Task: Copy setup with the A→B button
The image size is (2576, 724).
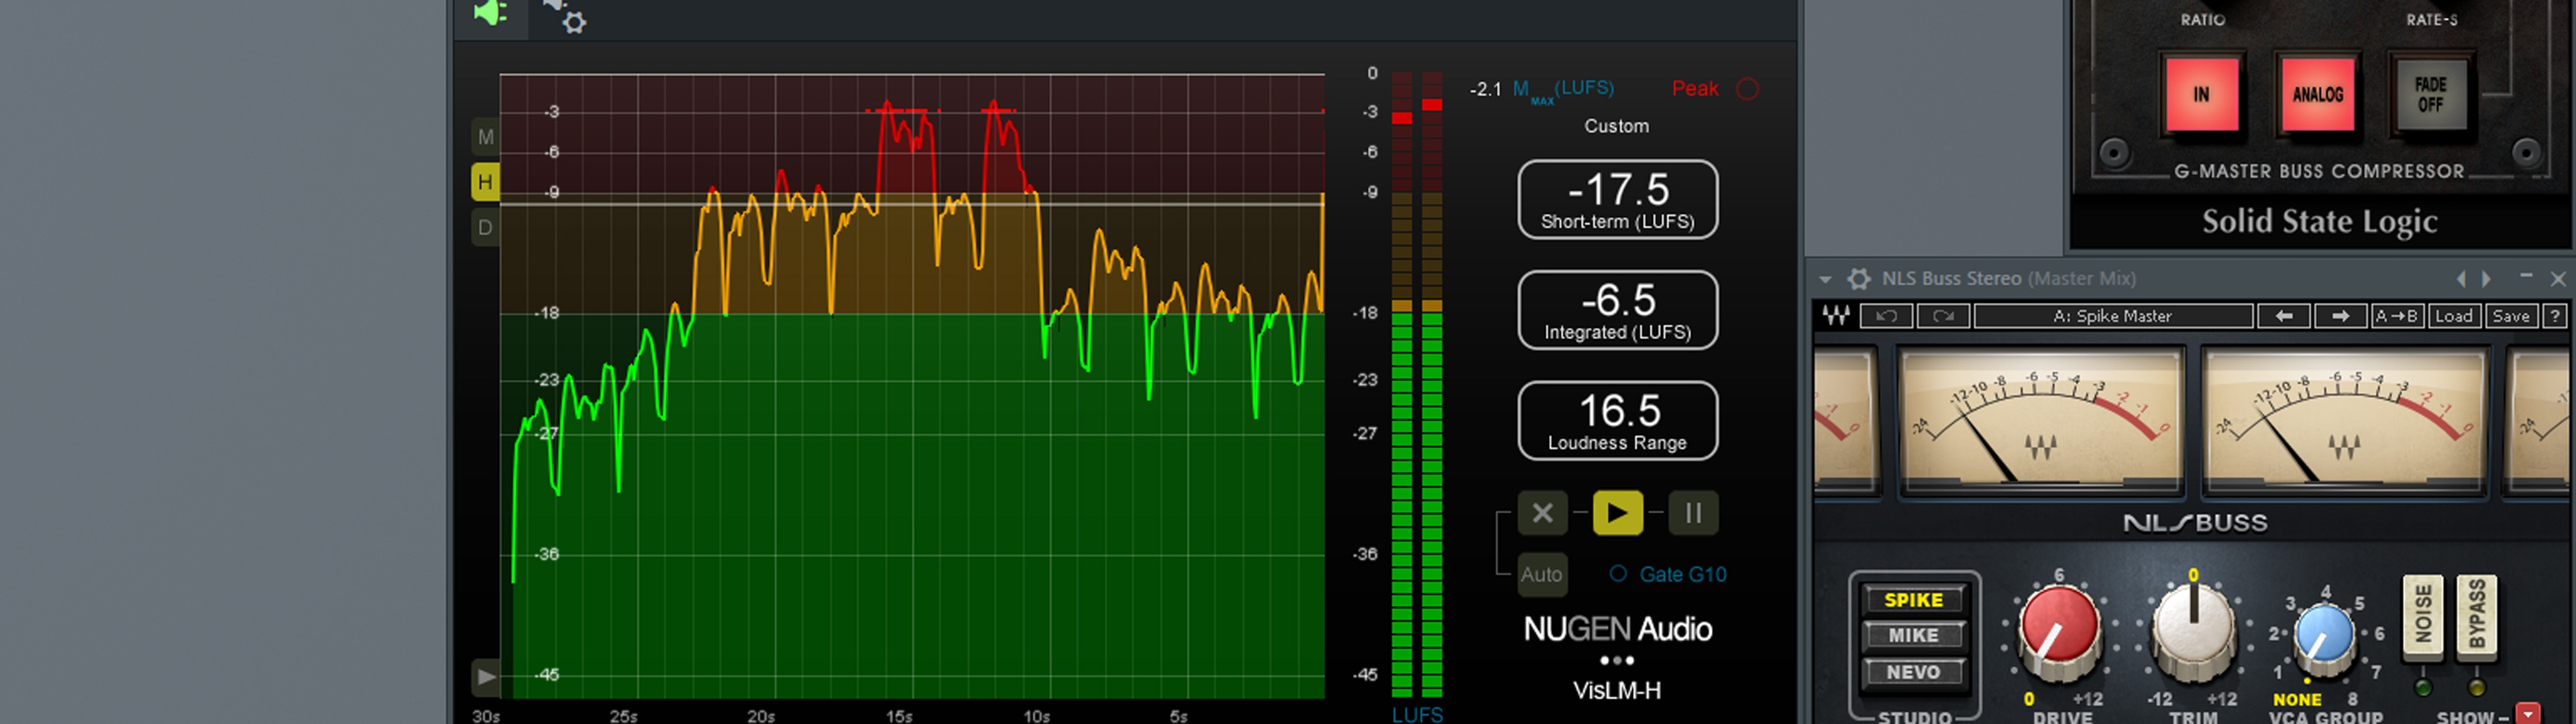Action: coord(2396,316)
